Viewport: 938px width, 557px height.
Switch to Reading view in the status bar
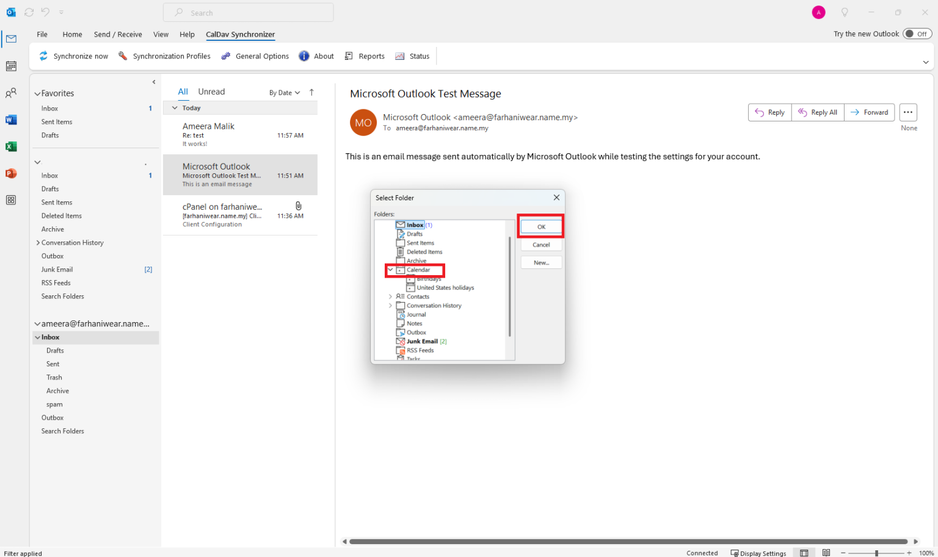[x=826, y=552]
